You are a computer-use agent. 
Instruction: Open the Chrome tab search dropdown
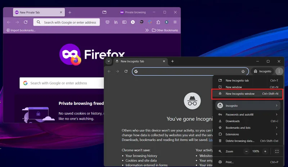(x=109, y=61)
